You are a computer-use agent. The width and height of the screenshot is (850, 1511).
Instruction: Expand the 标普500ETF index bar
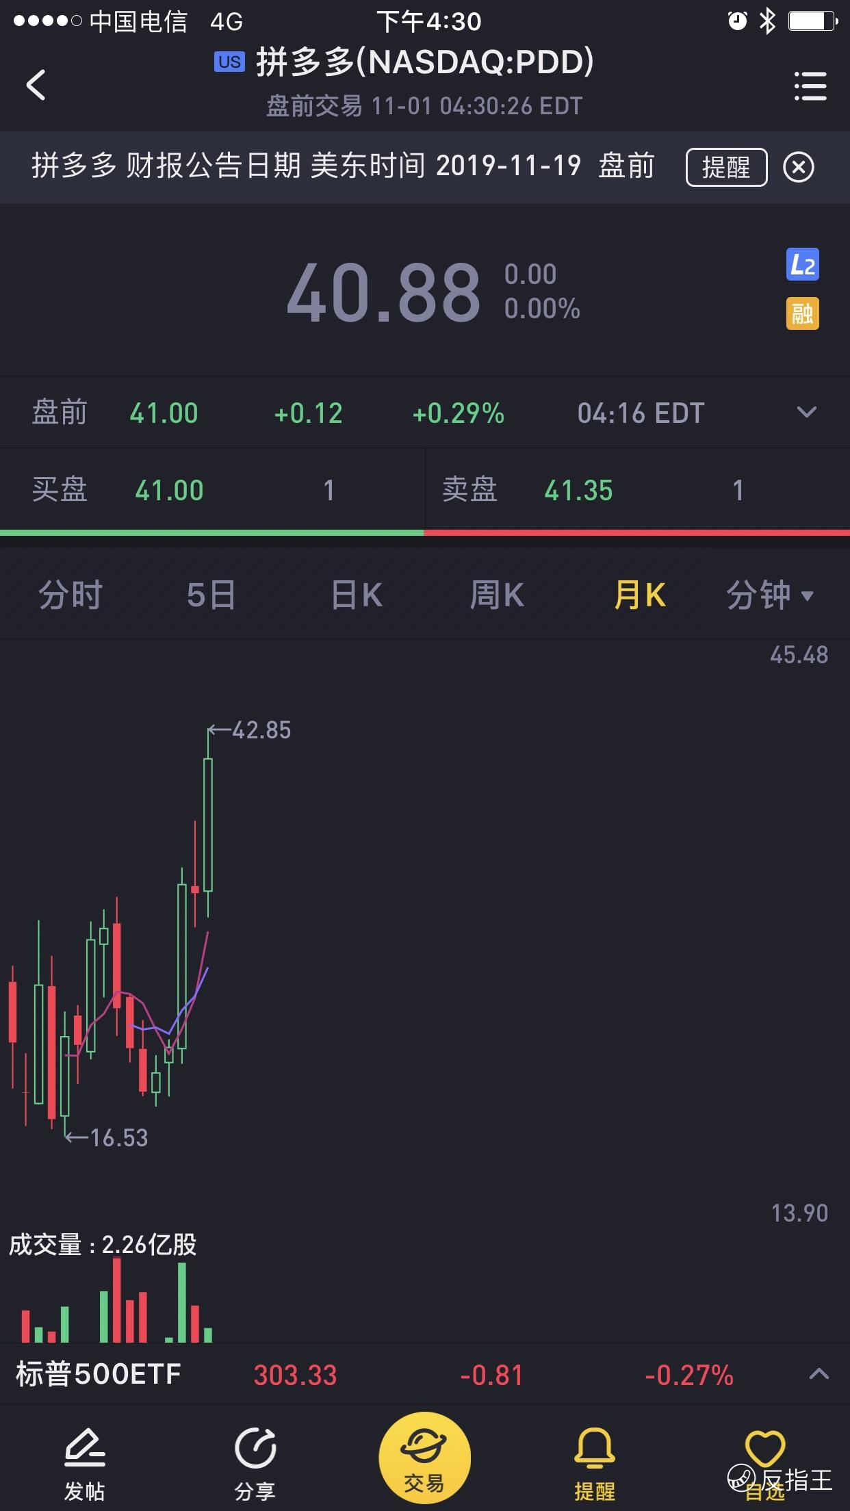819,1374
